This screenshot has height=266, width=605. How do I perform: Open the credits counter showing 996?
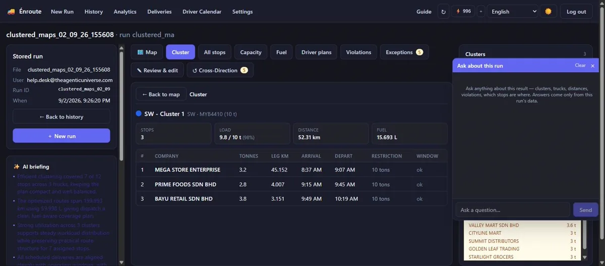point(463,11)
